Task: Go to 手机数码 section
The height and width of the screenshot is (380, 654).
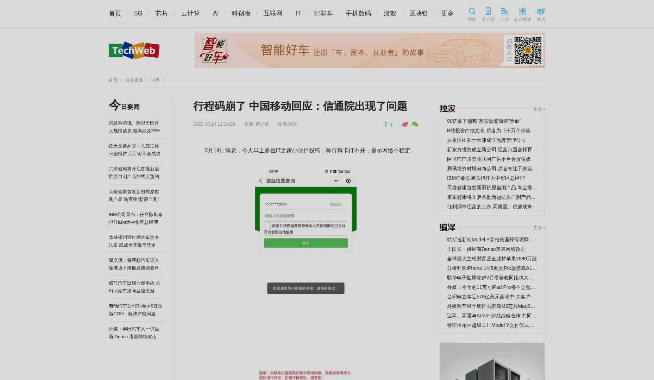Action: click(x=358, y=13)
